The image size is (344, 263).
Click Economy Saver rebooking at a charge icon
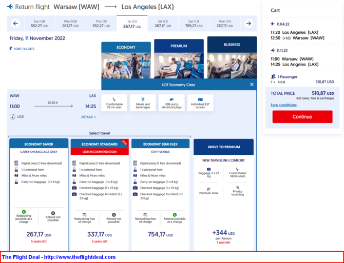coord(24,212)
